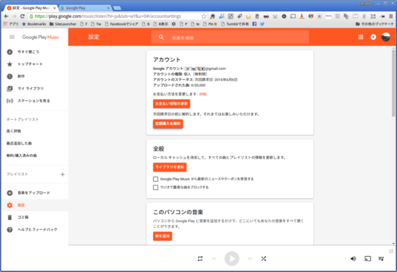The height and width of the screenshot is (272, 397).
Task: Click the settings page vertical scrollbar
Action: (393, 84)
